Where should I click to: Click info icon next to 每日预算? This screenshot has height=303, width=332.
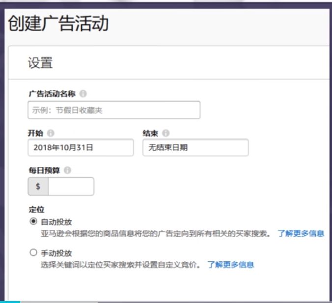point(68,170)
